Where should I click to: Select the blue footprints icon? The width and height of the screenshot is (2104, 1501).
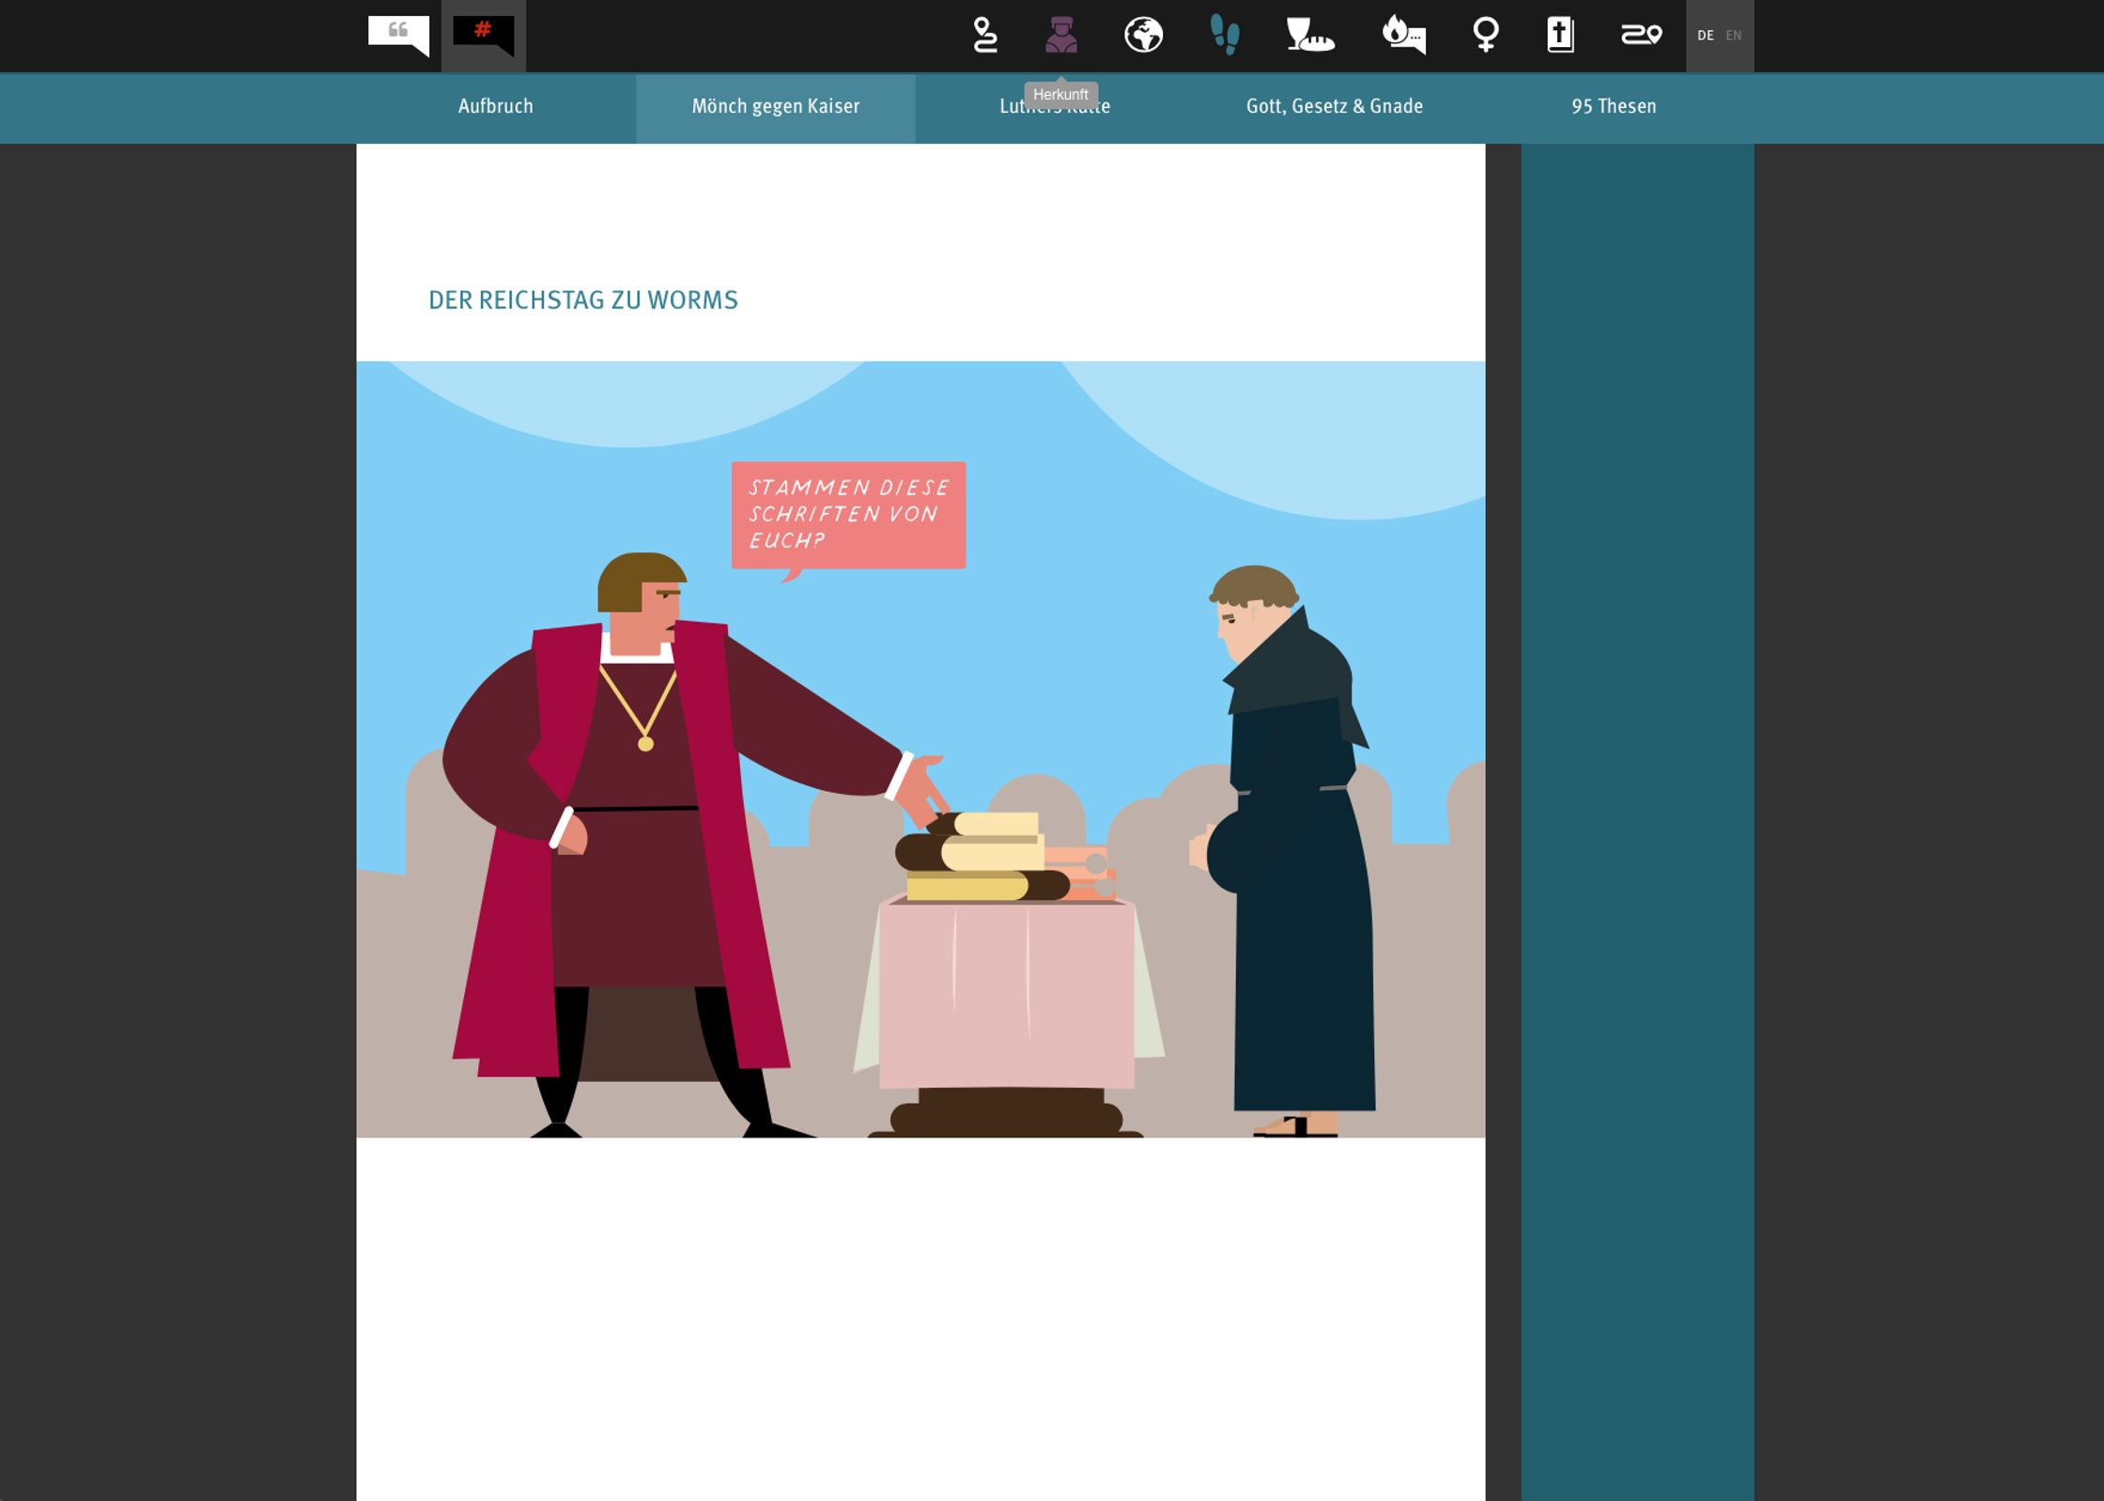pyautogui.click(x=1225, y=35)
